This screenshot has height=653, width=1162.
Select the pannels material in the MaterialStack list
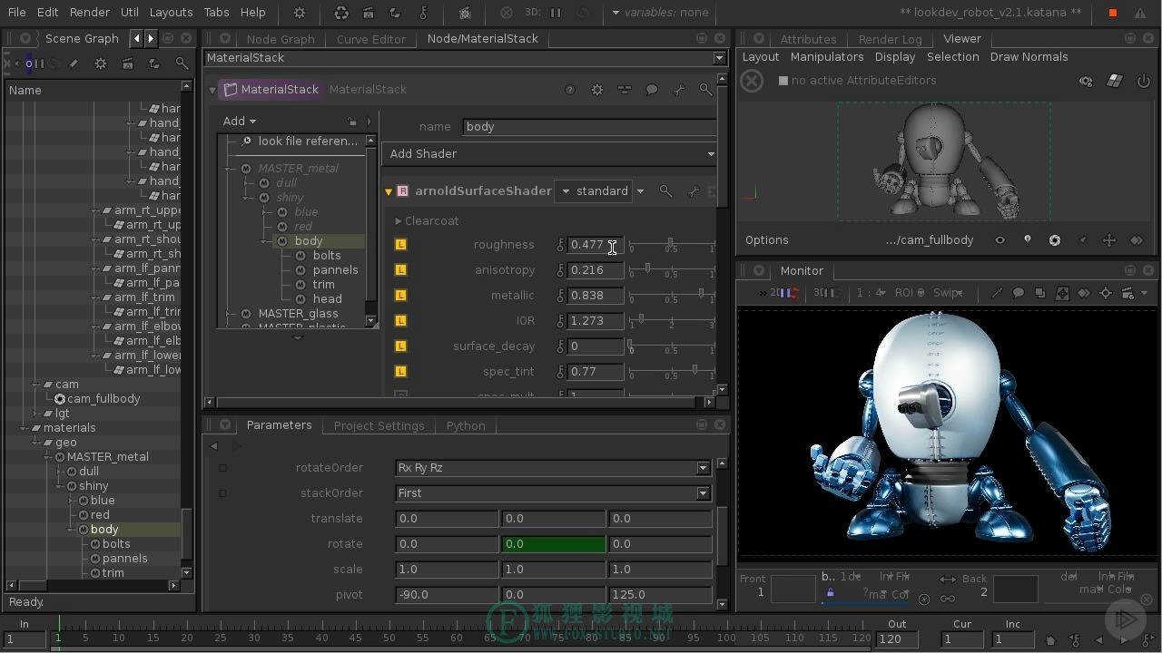pyautogui.click(x=335, y=270)
